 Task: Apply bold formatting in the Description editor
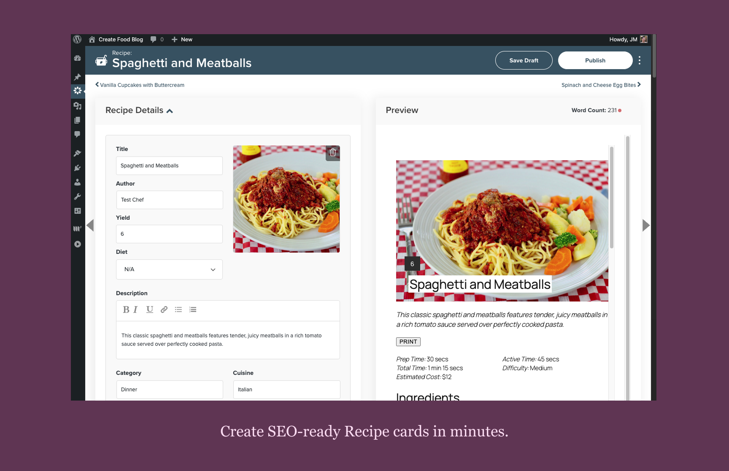point(126,309)
